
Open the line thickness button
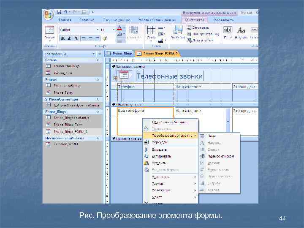(x=161, y=28)
